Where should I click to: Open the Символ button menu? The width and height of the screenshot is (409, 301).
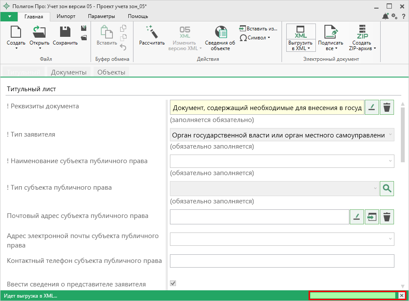(x=256, y=38)
